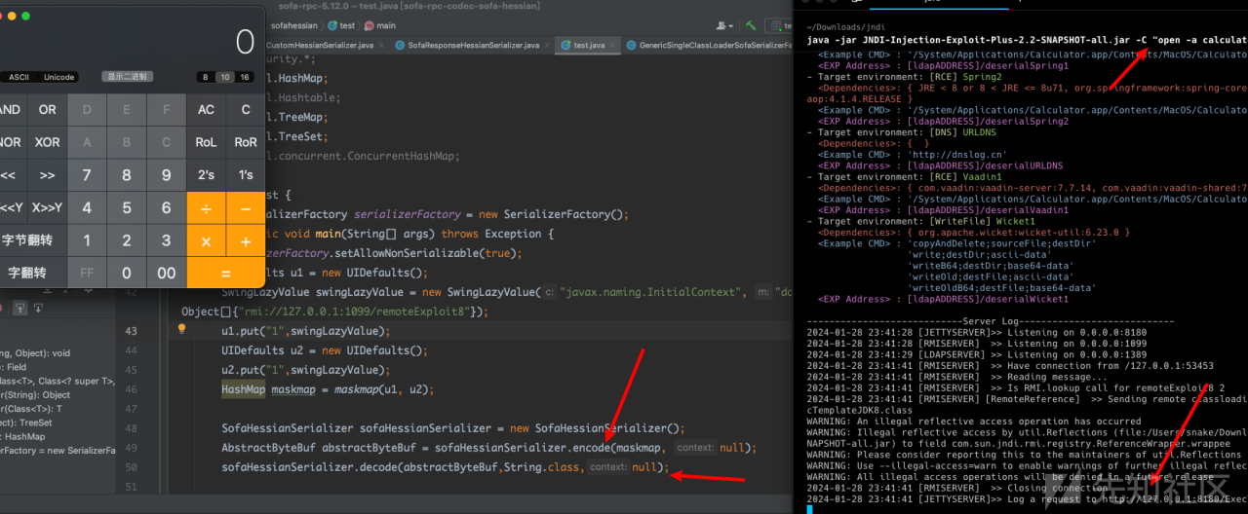Select 'r(String): Object' entry in Structure panel
This screenshot has height=514, width=1248.
pos(35,395)
